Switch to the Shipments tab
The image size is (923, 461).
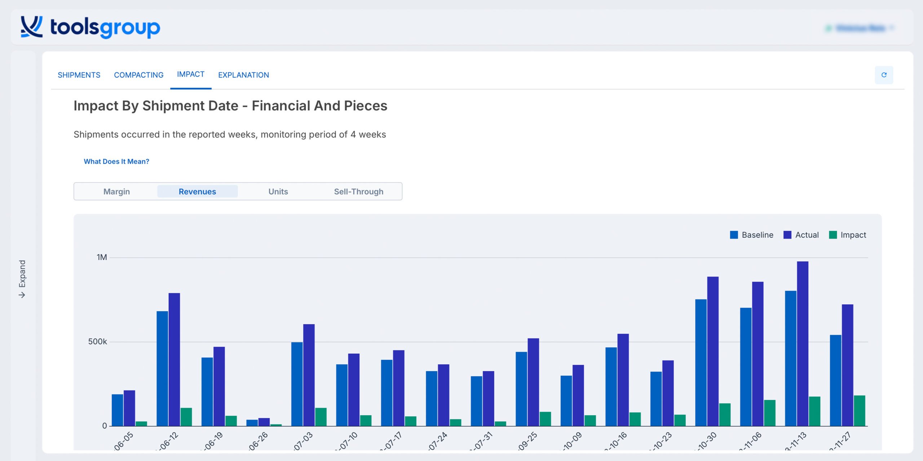[x=79, y=75]
